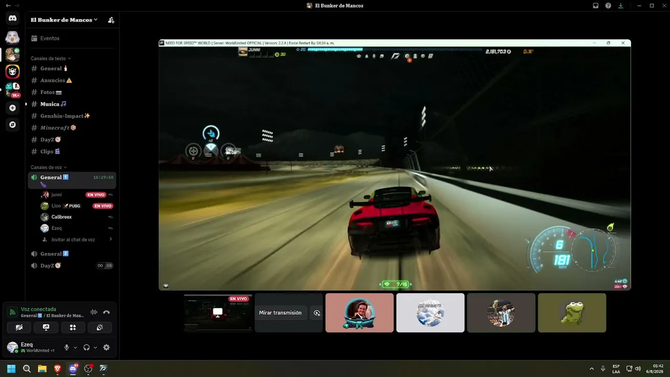Open the General text channel
Image resolution: width=670 pixels, height=377 pixels.
(x=72, y=69)
